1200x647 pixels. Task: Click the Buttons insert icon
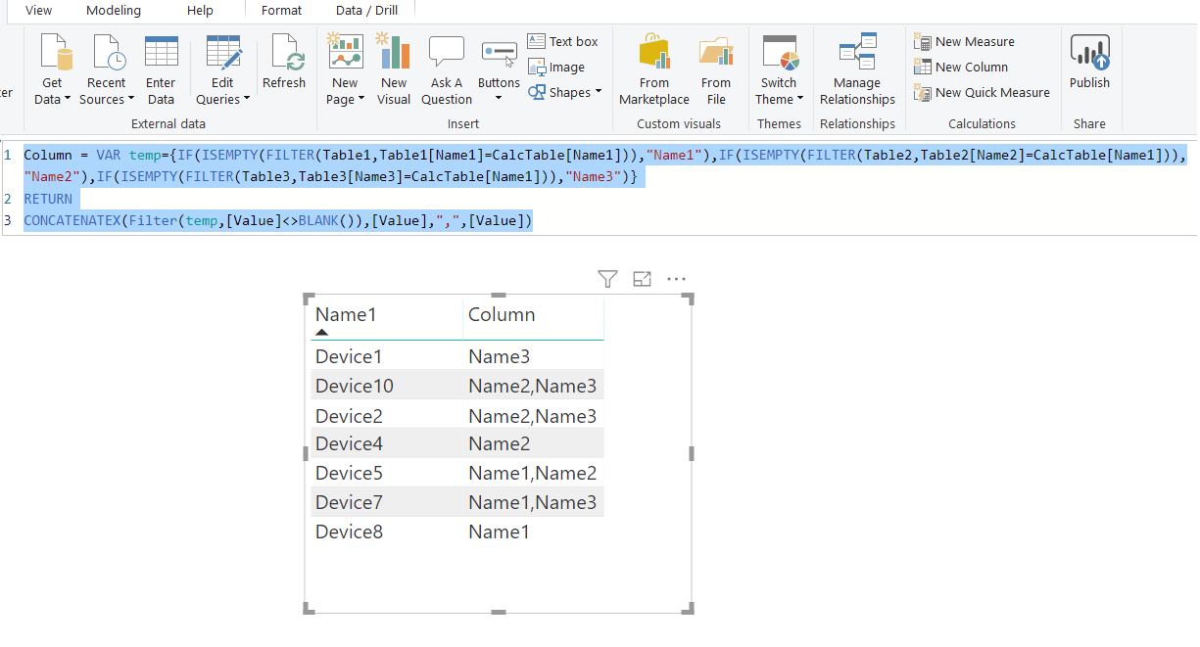(x=499, y=52)
